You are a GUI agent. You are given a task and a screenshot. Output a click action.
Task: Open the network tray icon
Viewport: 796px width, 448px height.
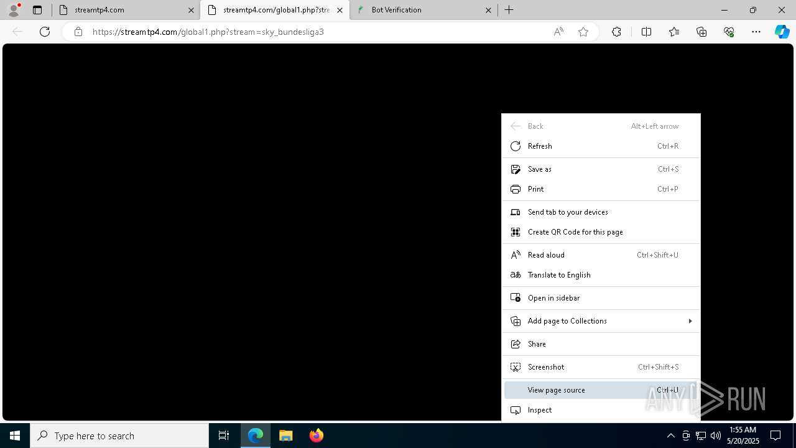tap(701, 436)
